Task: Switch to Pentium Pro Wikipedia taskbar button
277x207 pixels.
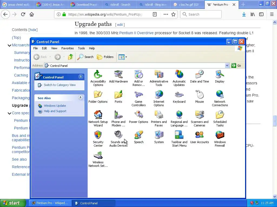Action: pos(50,203)
